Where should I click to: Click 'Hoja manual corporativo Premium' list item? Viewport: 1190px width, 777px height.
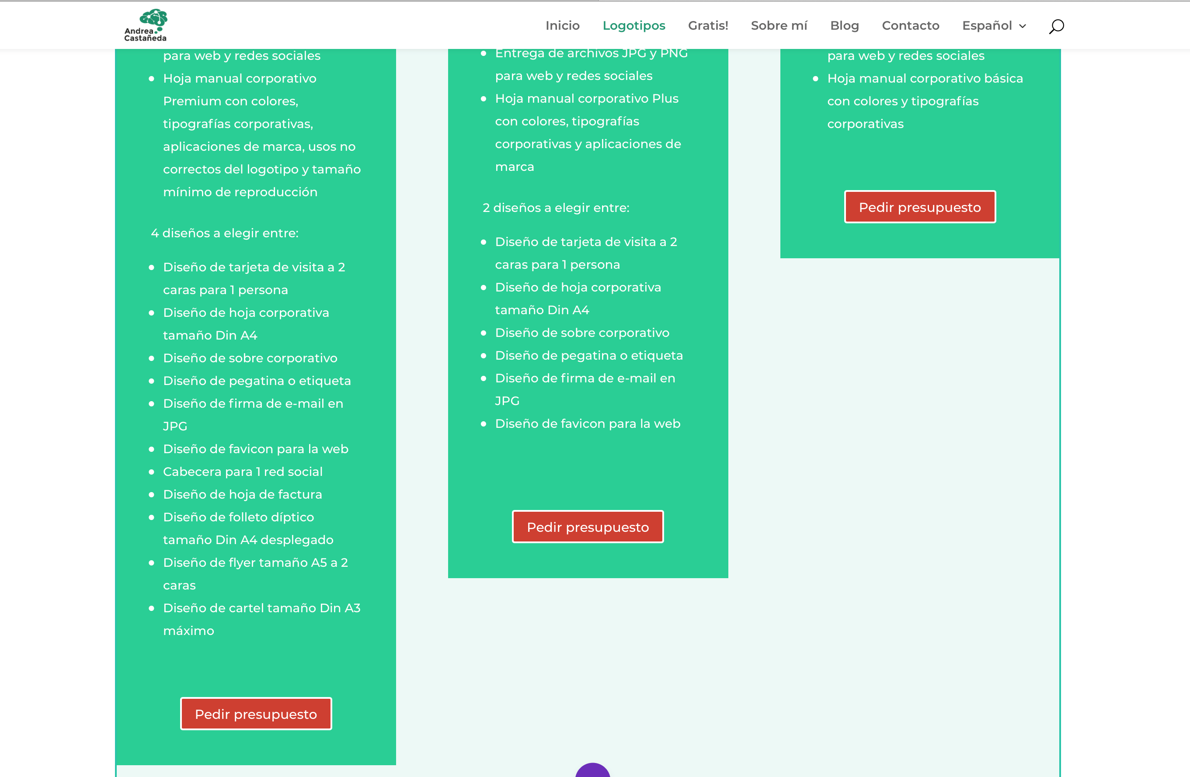(261, 135)
